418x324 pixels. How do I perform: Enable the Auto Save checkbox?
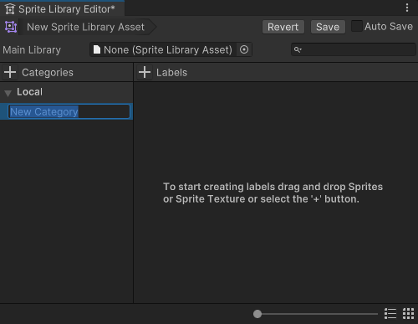pos(356,26)
